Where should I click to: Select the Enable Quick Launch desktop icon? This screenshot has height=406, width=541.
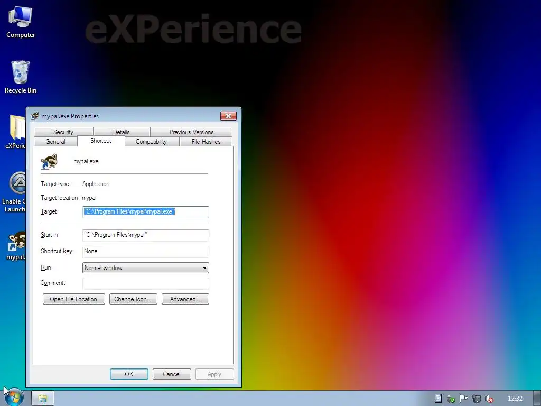coord(14,192)
